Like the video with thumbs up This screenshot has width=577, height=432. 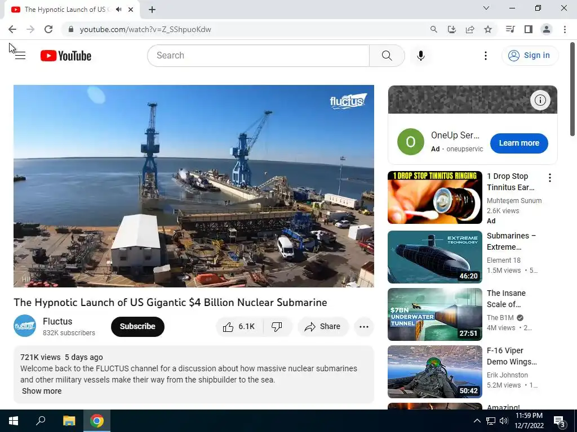coord(239,327)
